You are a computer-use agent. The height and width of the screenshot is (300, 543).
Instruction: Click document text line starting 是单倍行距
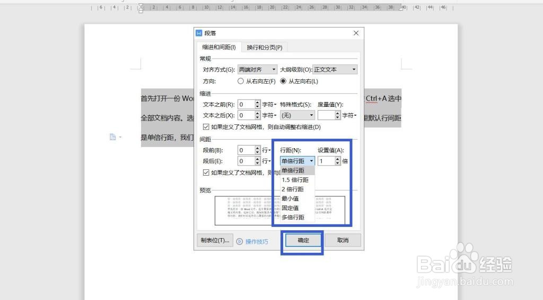(x=167, y=138)
